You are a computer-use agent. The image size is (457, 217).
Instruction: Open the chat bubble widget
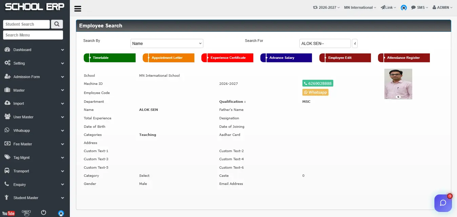pyautogui.click(x=443, y=203)
